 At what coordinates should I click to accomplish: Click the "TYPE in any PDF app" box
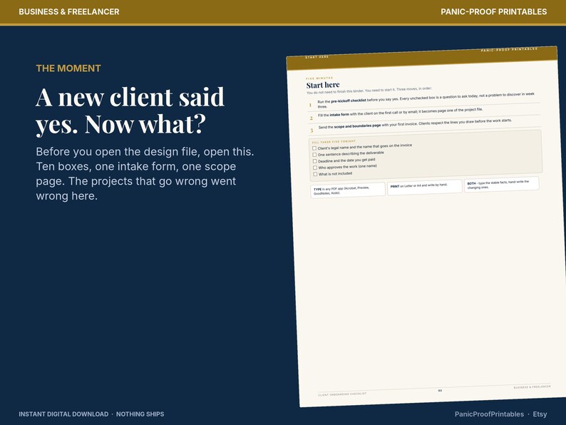(348, 190)
